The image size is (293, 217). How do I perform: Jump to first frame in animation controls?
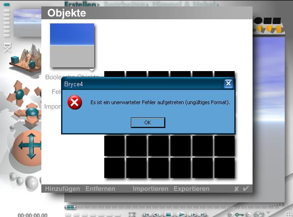tap(146, 214)
